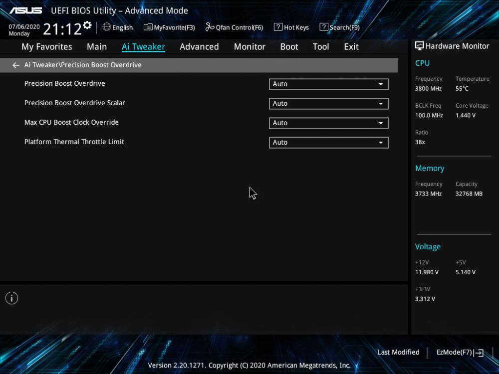Image resolution: width=499 pixels, height=374 pixels.
Task: Click the settings gear beside the clock
Action: coord(87,25)
